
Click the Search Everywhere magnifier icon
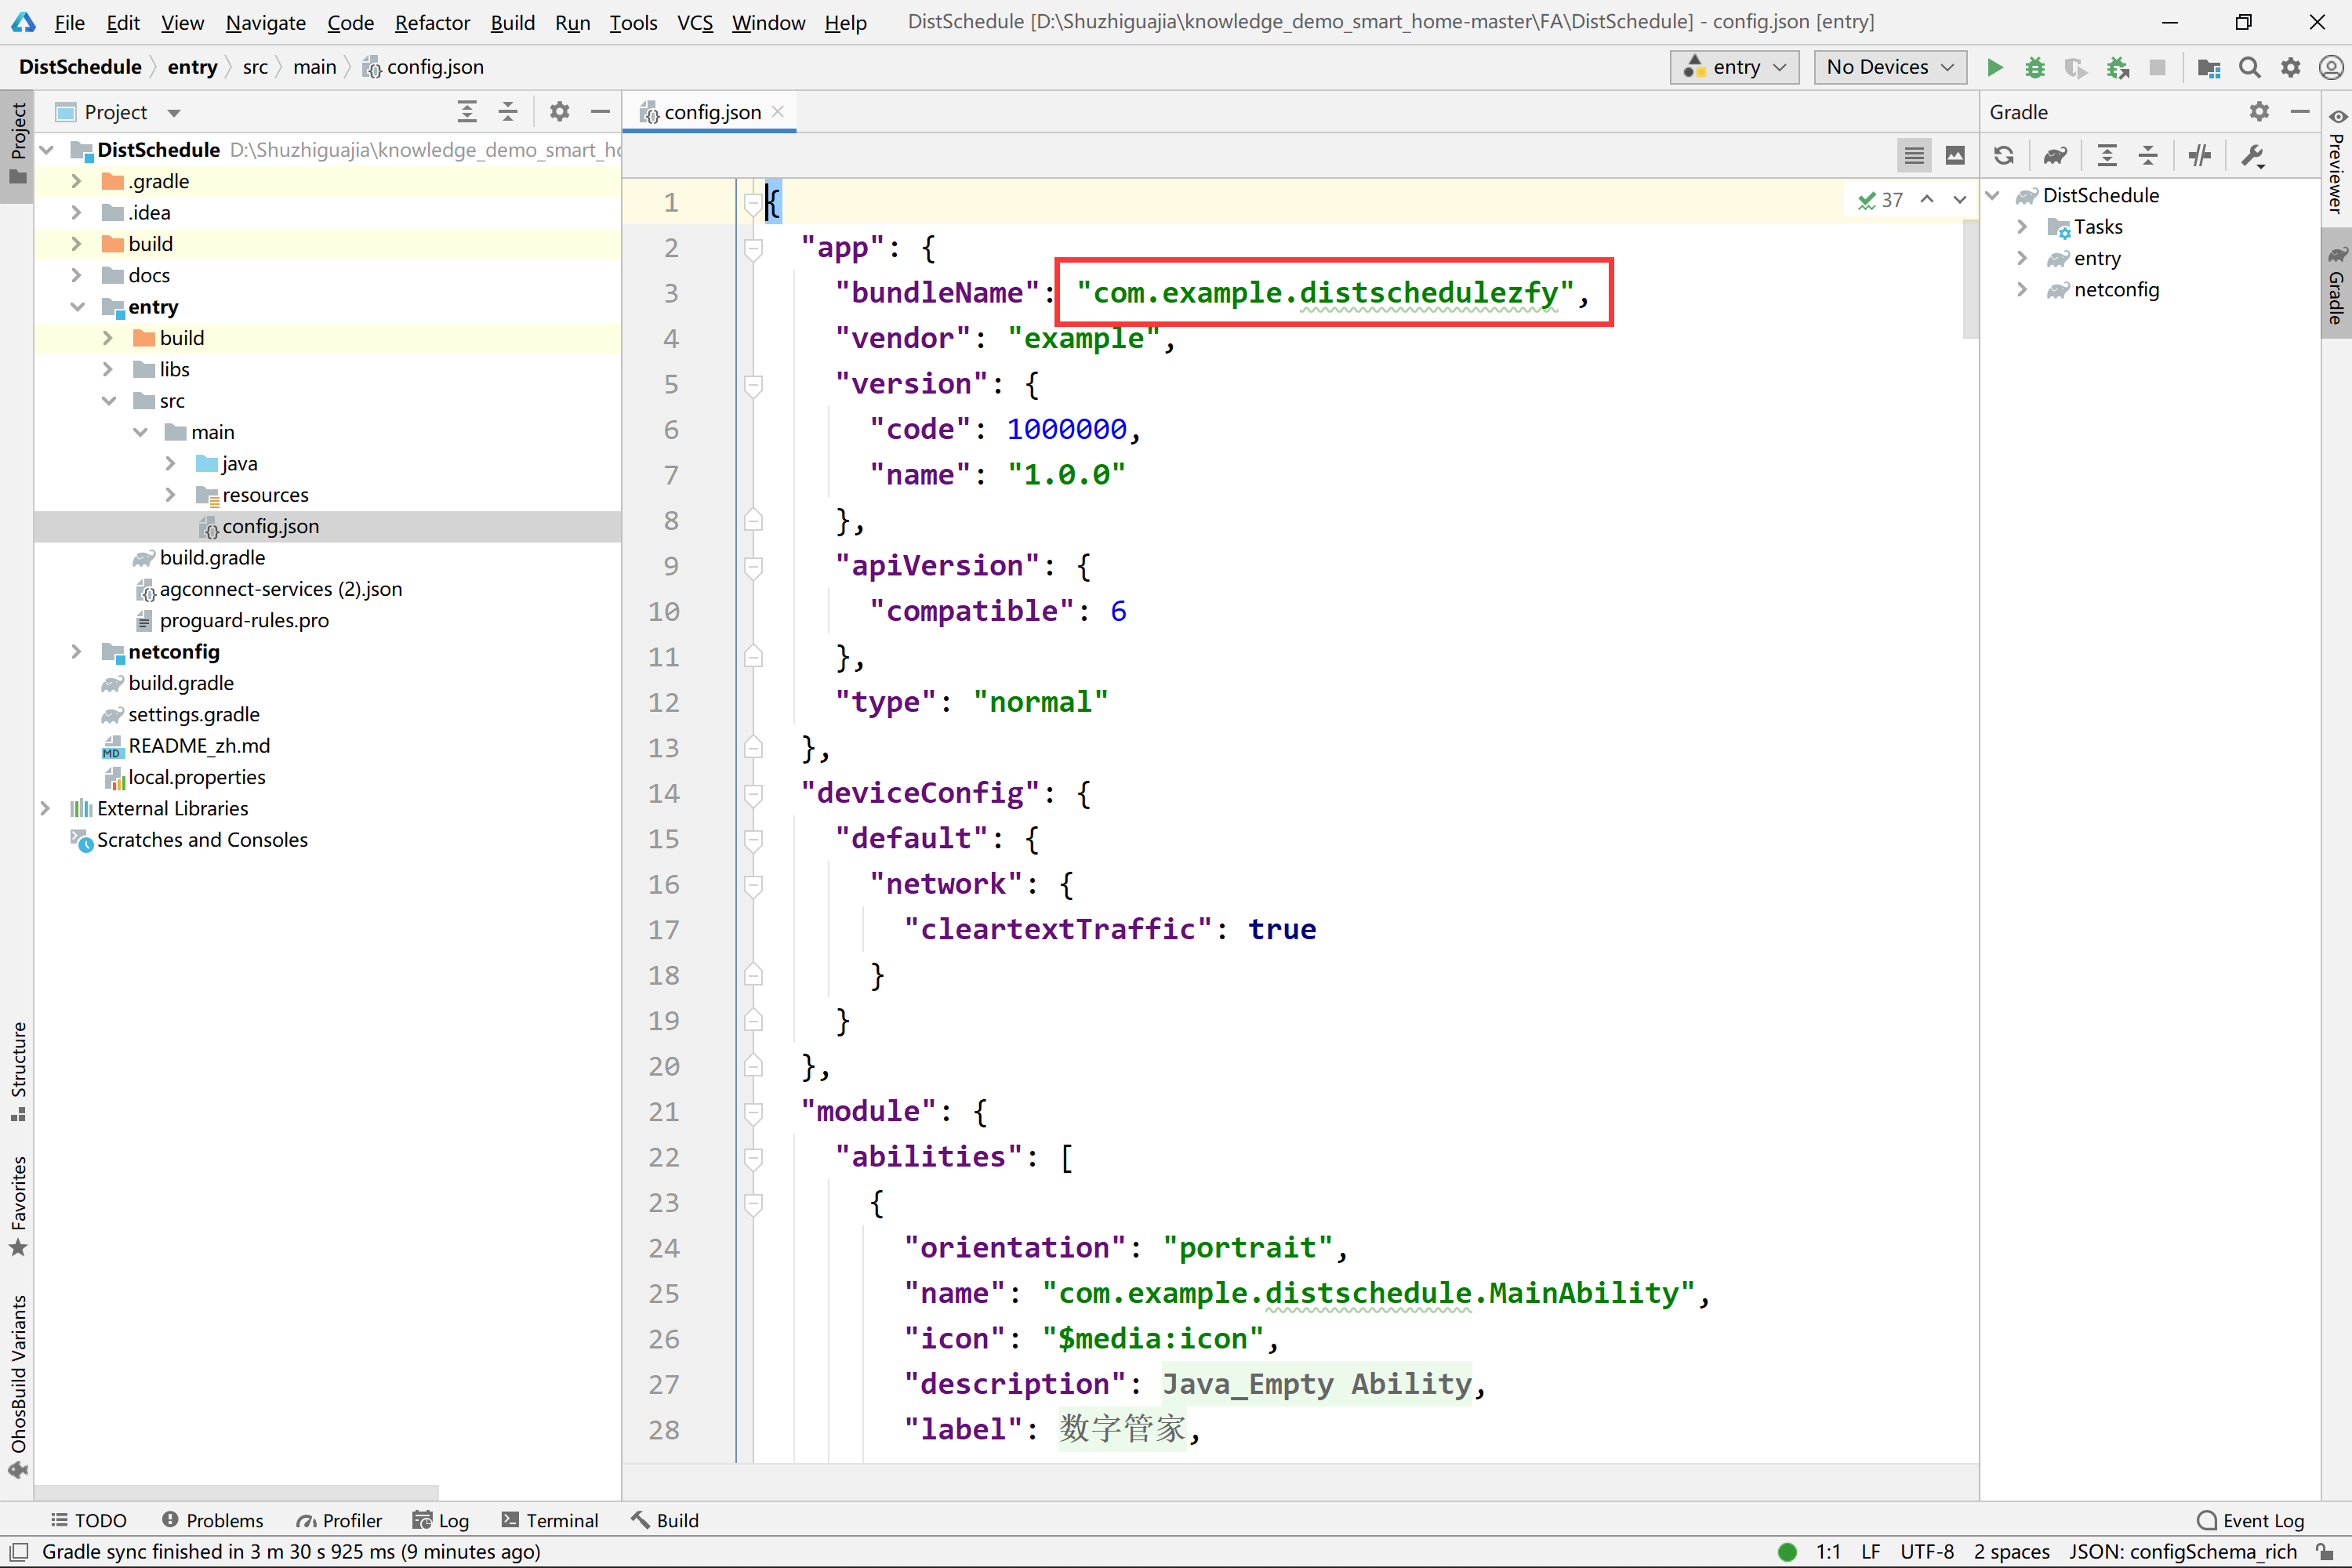pos(2249,67)
